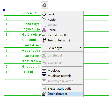Select Siirrä from the context menu
The width and height of the screenshot is (110, 100).
pyautogui.click(x=62, y=14)
